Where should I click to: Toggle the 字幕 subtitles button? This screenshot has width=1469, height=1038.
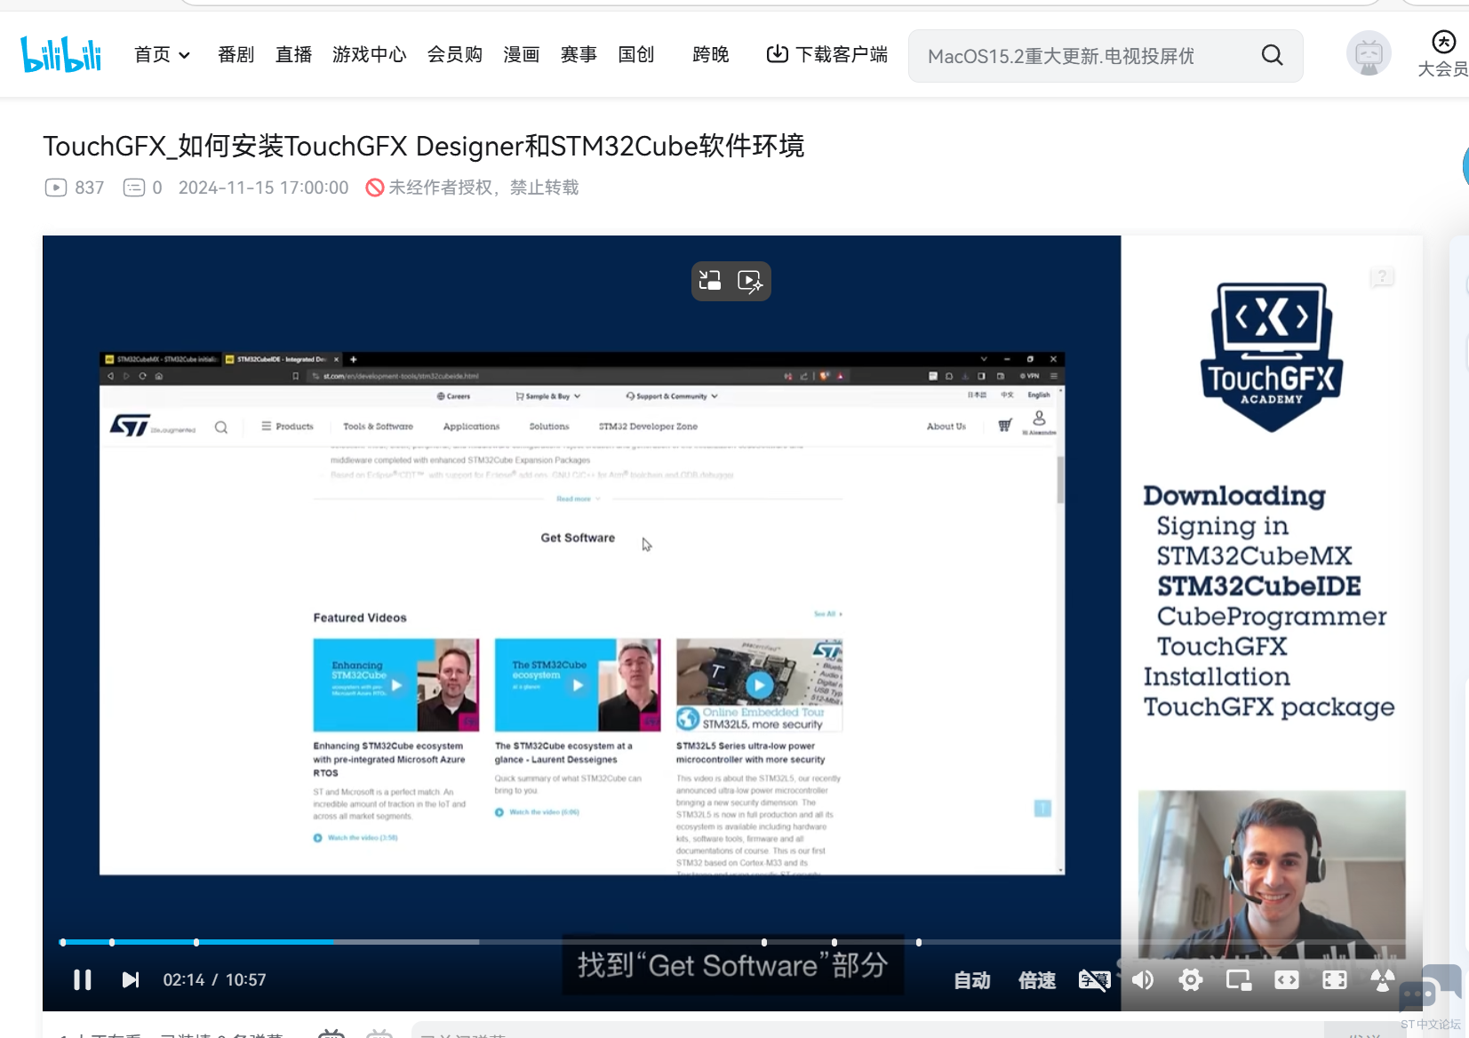[x=1094, y=980]
